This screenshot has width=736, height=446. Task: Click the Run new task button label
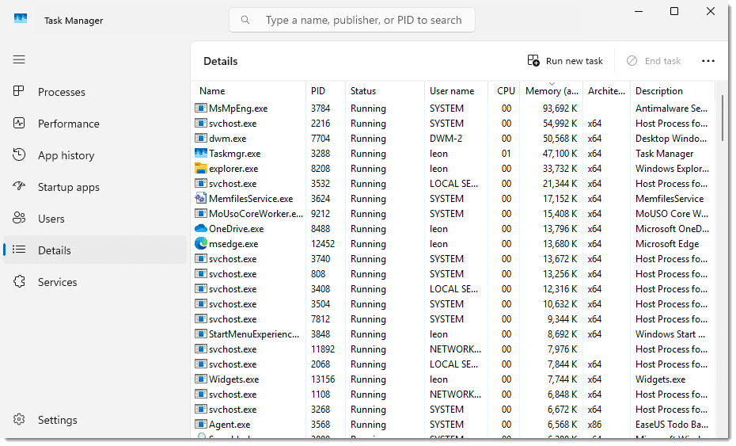574,61
